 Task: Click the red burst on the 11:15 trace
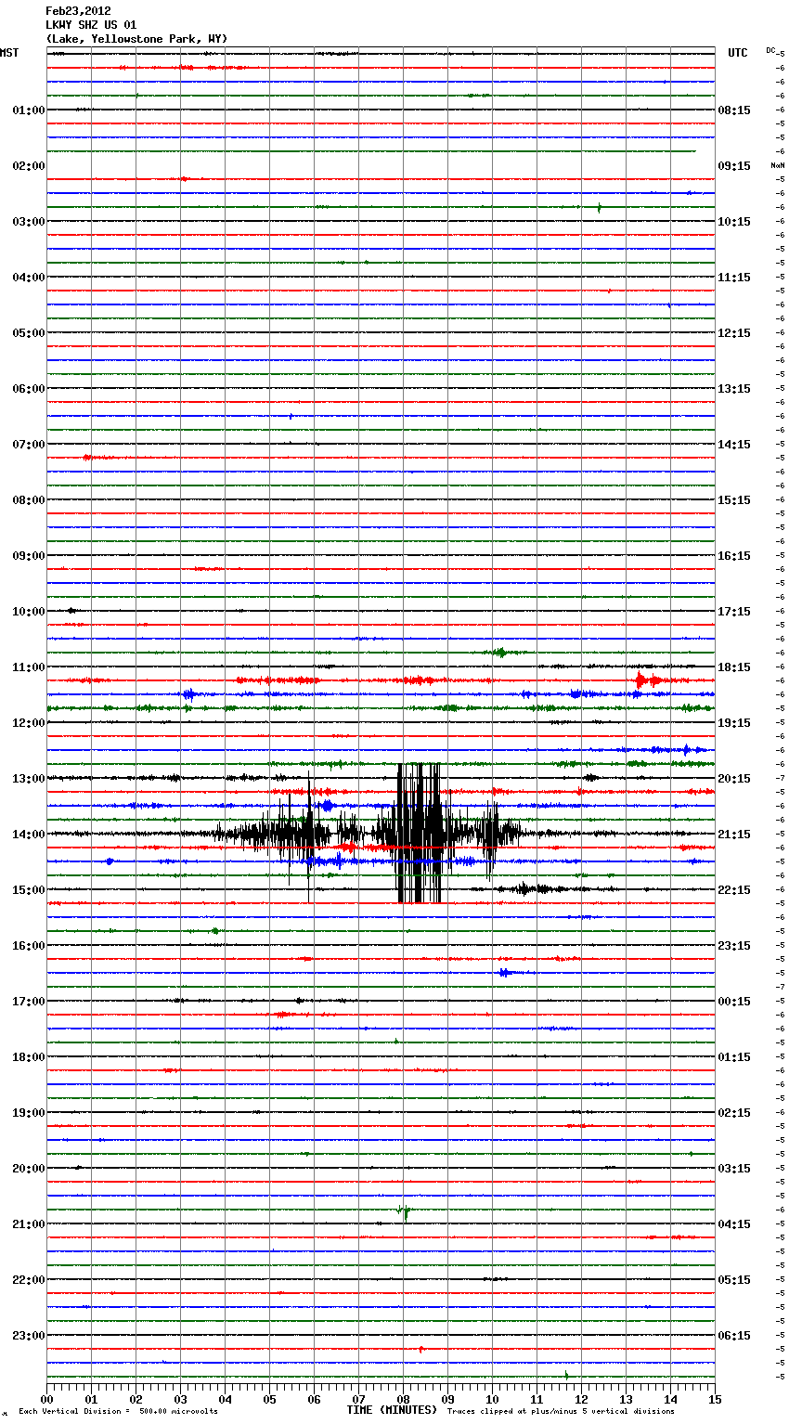648,680
